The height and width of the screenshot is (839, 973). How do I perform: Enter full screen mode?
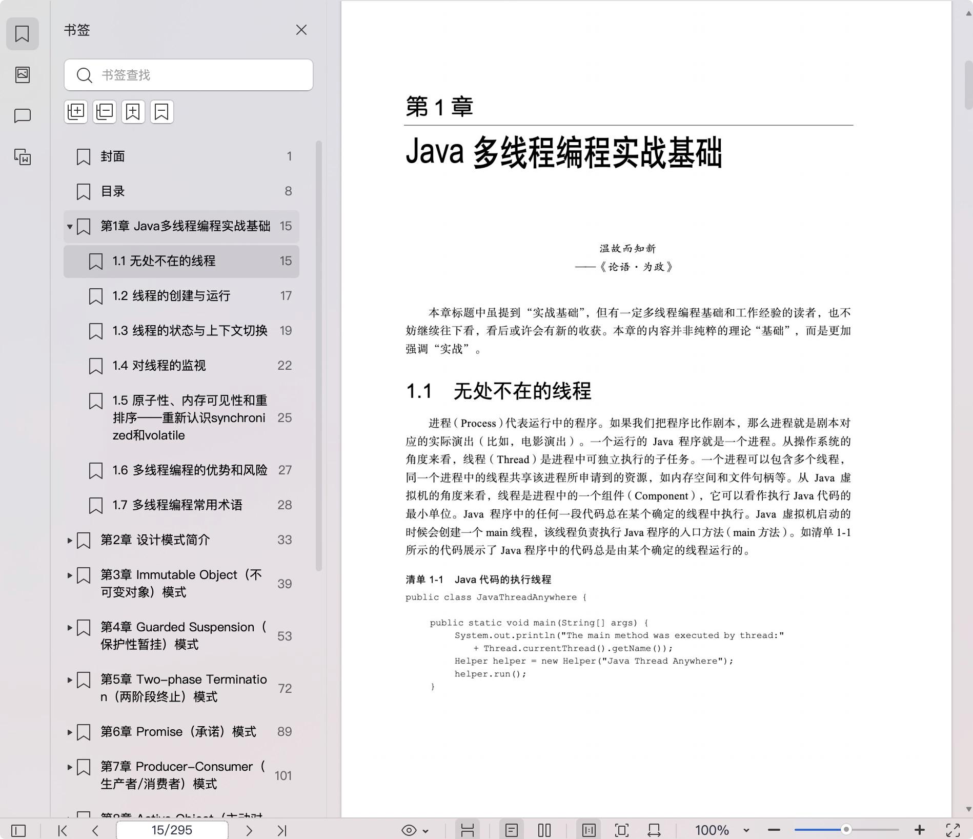tap(953, 830)
